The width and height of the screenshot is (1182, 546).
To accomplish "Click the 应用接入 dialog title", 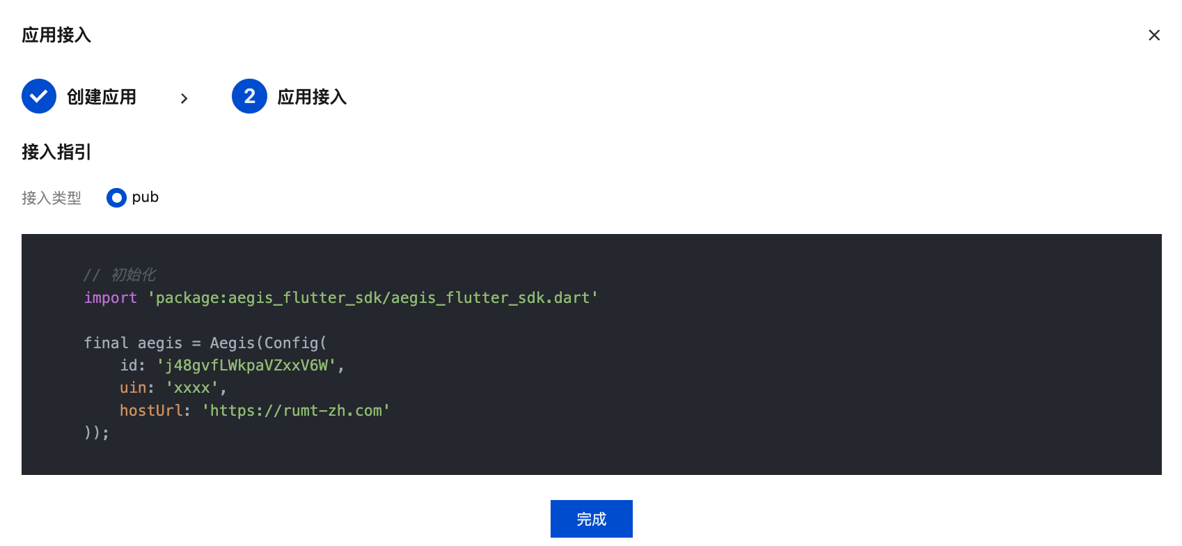I will [56, 35].
